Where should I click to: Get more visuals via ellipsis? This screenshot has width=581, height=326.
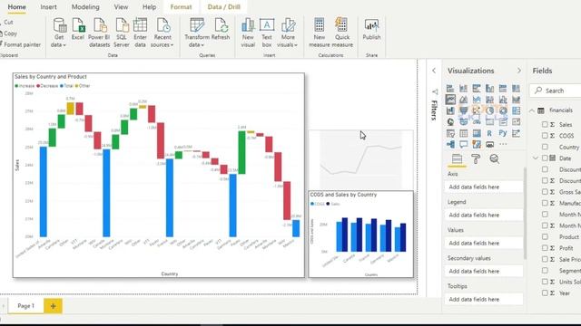click(x=503, y=144)
